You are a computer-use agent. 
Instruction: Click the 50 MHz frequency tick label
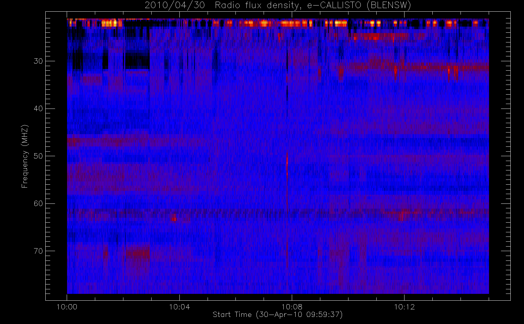[x=38, y=156]
